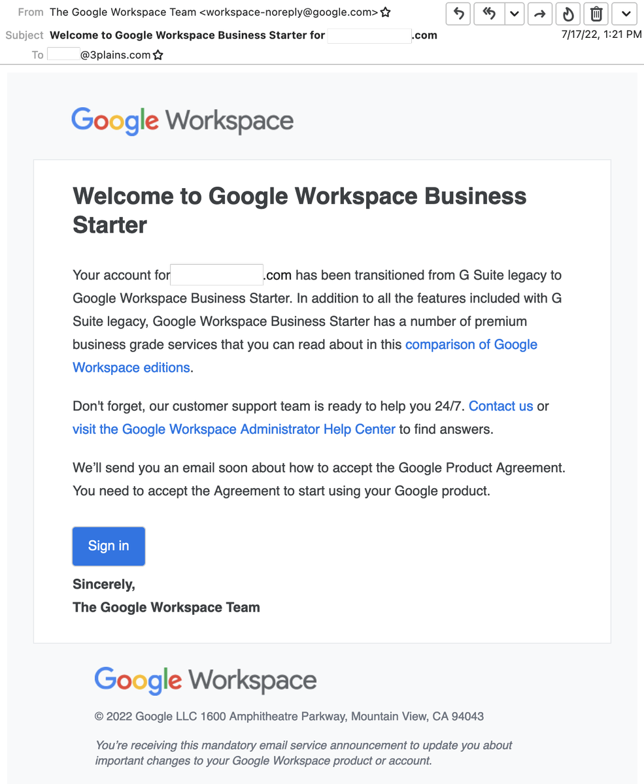
Task: Click the Reply arrow icon
Action: pos(458,14)
